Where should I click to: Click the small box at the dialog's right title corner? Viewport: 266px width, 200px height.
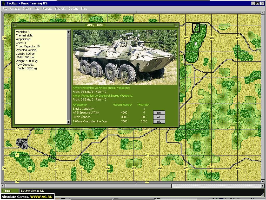tap(176, 25)
